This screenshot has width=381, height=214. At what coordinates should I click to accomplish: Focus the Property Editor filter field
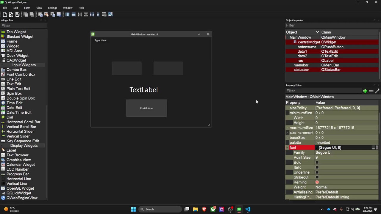324,91
